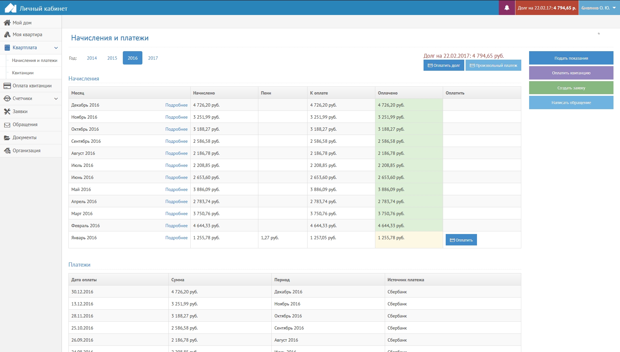The width and height of the screenshot is (620, 352).
Task: Expand the Счетчики submenu chevron
Action: 56,99
